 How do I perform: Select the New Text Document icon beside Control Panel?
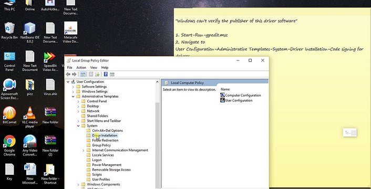[30, 61]
